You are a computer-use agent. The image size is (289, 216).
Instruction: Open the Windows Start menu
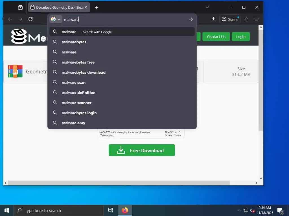(7, 210)
